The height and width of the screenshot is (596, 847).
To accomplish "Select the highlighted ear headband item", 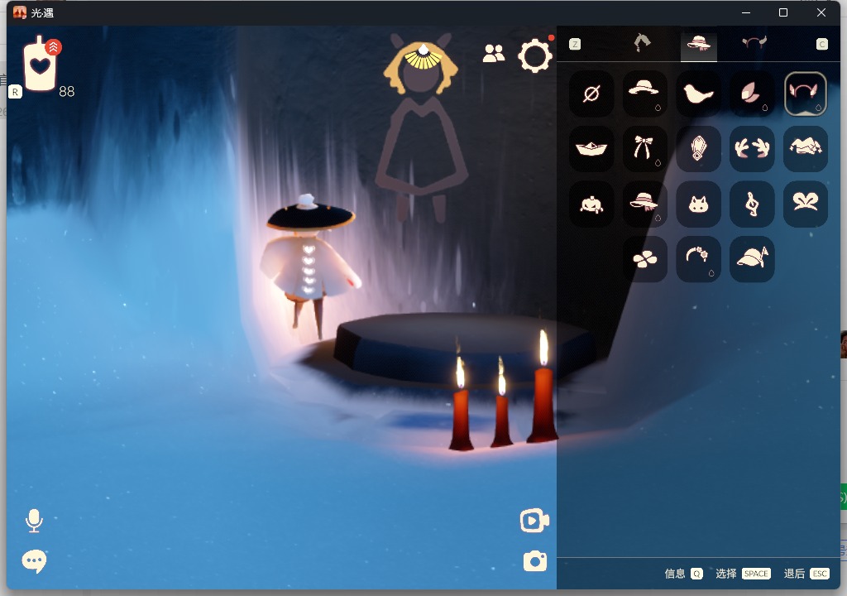I will coord(805,94).
